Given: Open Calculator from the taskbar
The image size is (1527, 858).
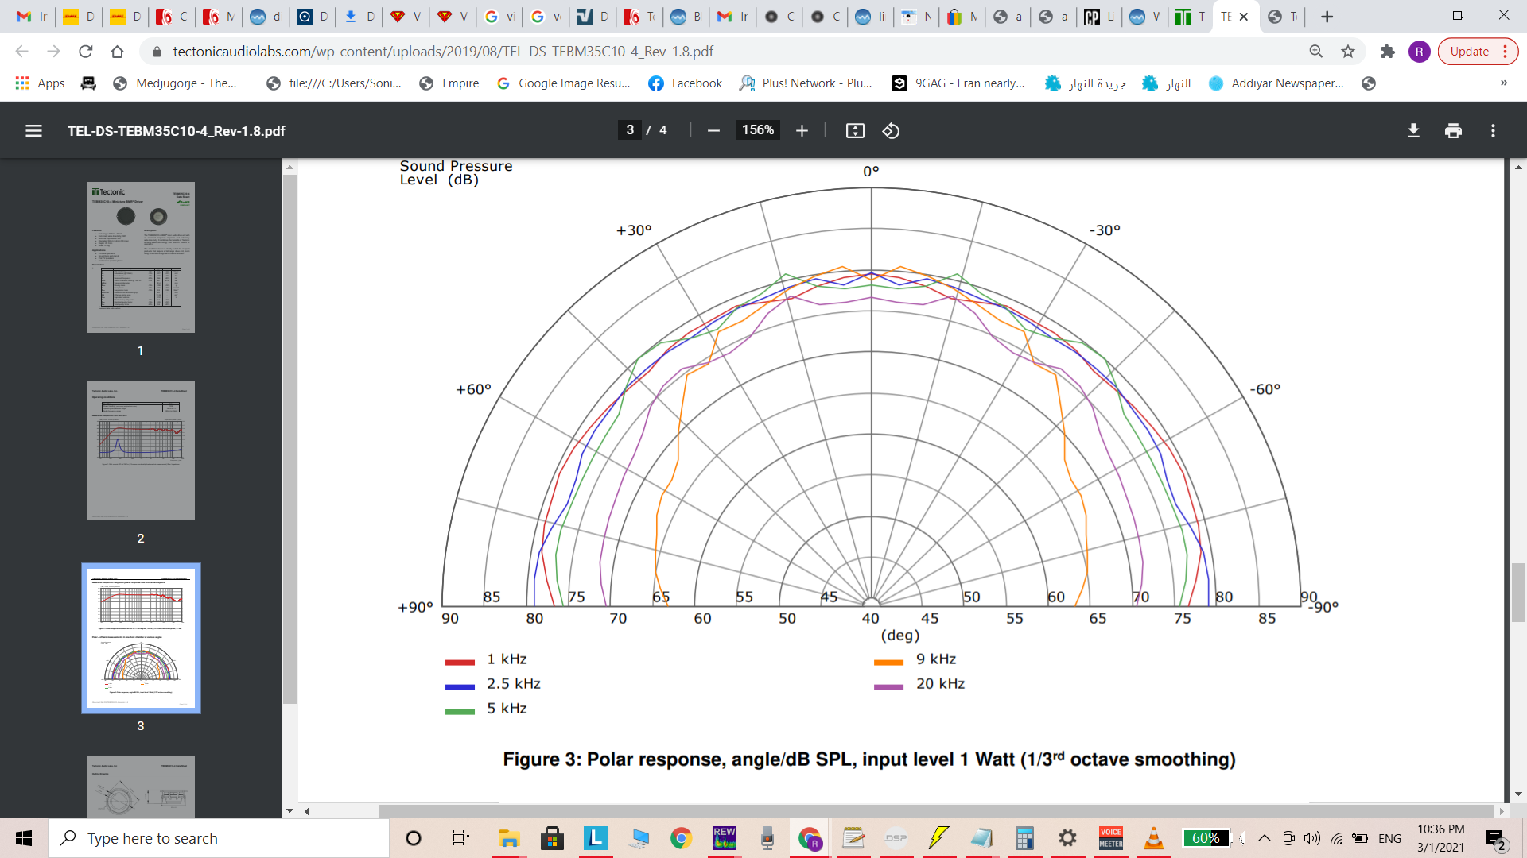Looking at the screenshot, I should 1024,838.
